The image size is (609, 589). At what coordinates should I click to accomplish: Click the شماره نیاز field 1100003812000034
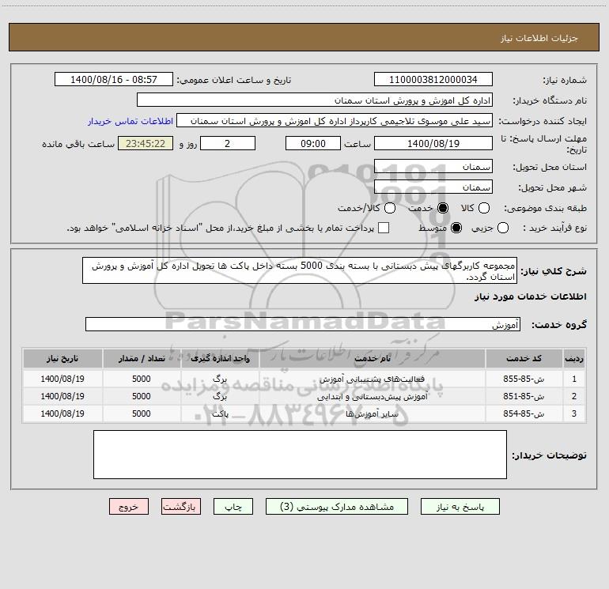pyautogui.click(x=433, y=79)
